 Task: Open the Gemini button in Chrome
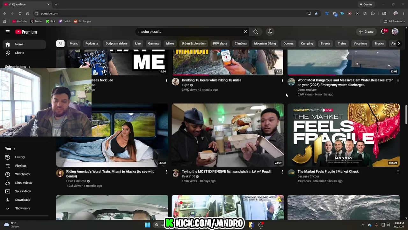[x=366, y=4]
